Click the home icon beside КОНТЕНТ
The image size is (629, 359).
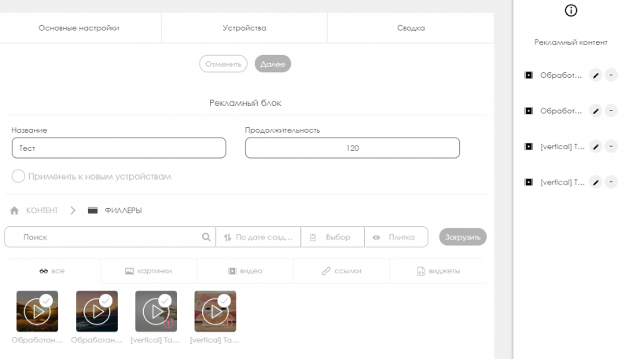click(x=14, y=211)
